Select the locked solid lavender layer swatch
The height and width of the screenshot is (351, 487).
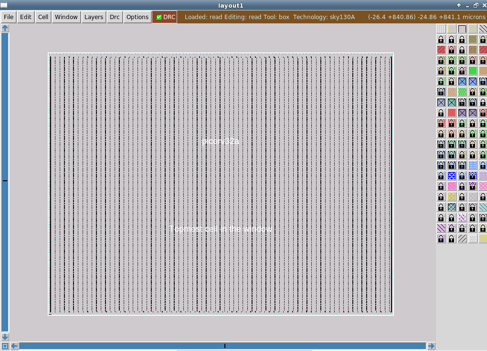(441, 238)
